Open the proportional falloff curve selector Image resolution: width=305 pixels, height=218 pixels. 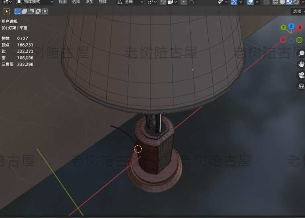click(193, 2)
